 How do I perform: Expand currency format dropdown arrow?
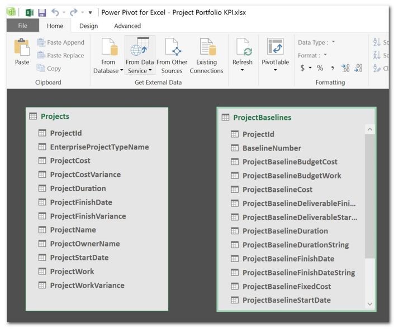pos(310,67)
